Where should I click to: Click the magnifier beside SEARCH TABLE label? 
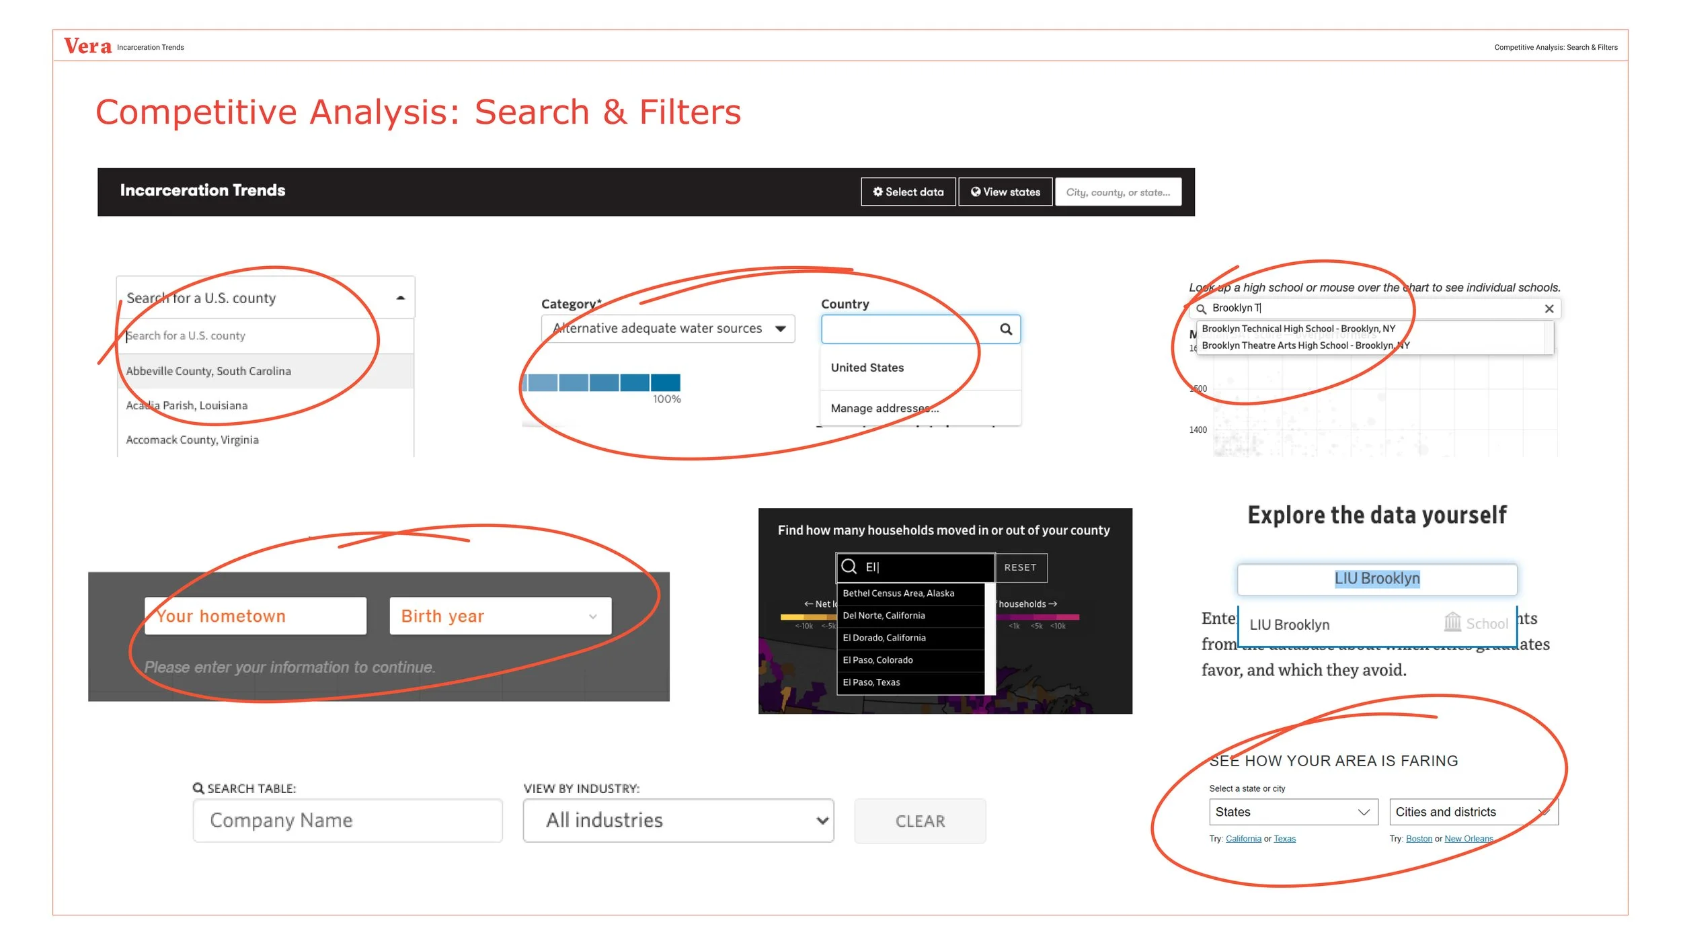tap(198, 788)
